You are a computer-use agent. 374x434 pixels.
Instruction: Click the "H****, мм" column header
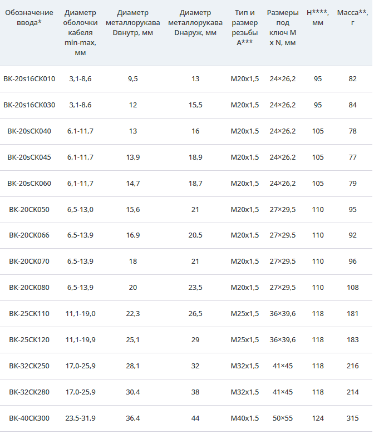coord(317,17)
